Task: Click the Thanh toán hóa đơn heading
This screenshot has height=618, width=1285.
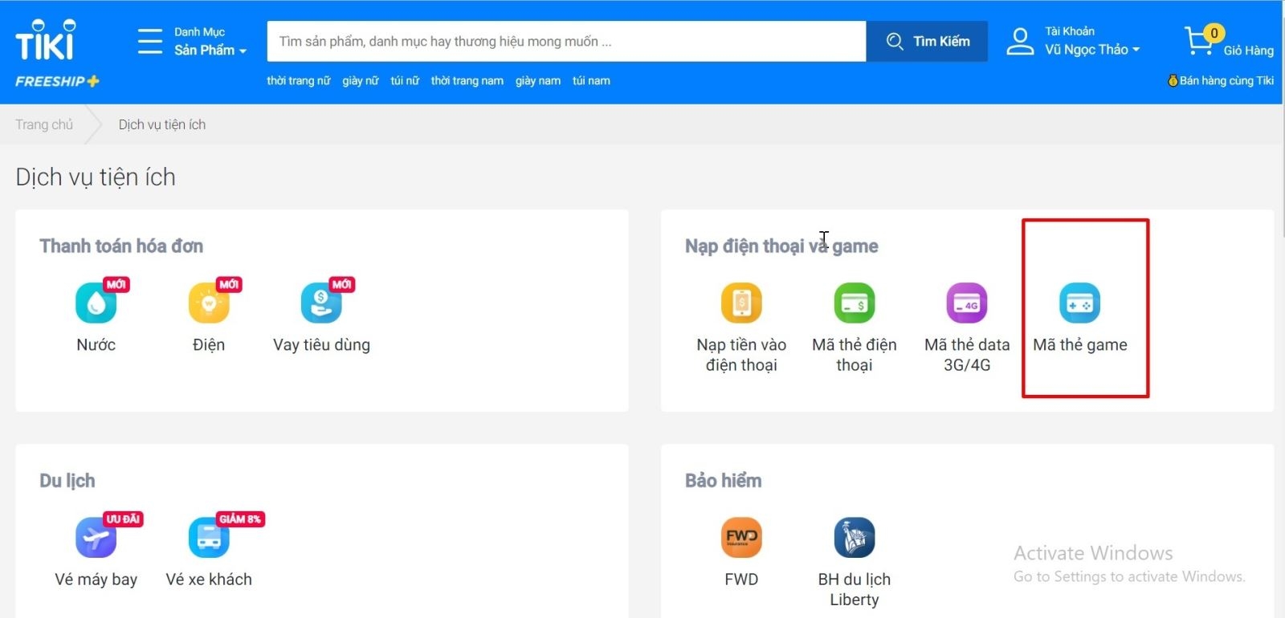Action: (x=121, y=246)
